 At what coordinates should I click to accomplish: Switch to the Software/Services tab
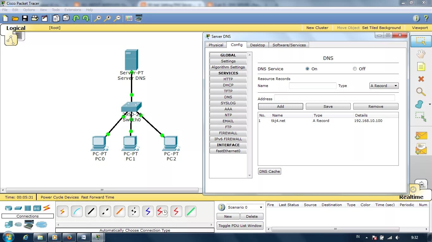(289, 45)
